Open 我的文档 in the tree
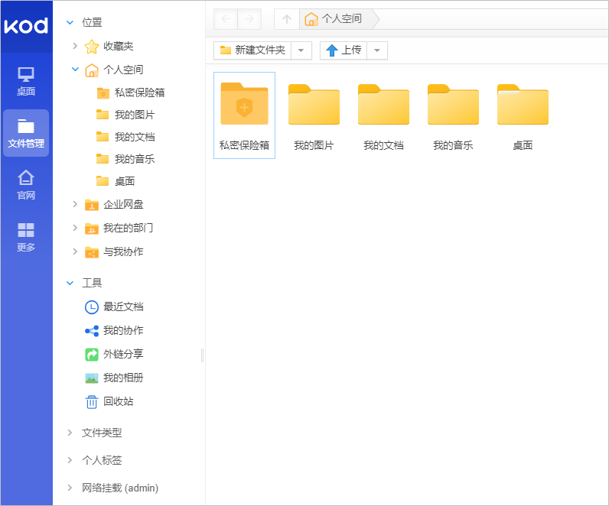 click(x=125, y=137)
